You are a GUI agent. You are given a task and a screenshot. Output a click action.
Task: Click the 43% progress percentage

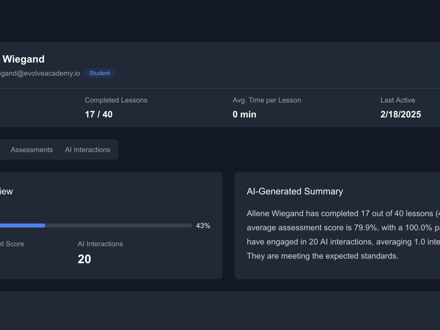[203, 226]
